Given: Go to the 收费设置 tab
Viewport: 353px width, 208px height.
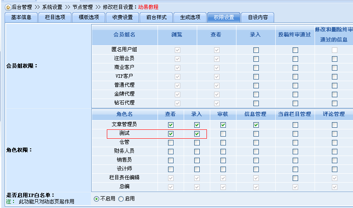Looking at the screenshot, I should (122, 17).
